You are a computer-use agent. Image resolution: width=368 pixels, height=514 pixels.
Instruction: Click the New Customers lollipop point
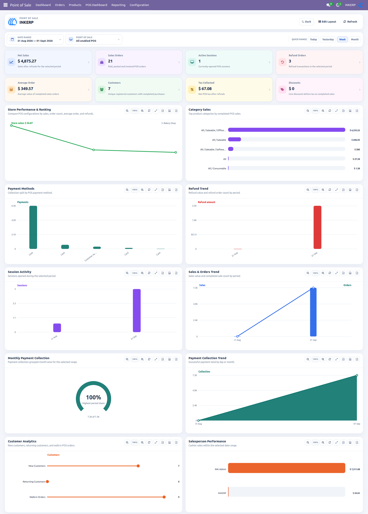(x=138, y=466)
